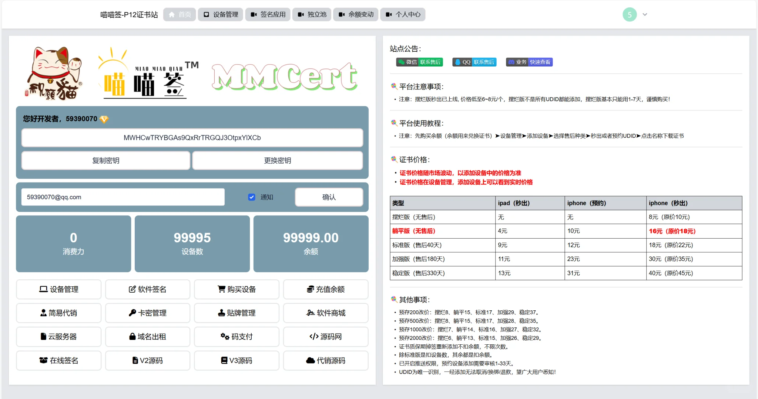Click the cloud icon for 代销源码
The image size is (758, 399).
[310, 361]
